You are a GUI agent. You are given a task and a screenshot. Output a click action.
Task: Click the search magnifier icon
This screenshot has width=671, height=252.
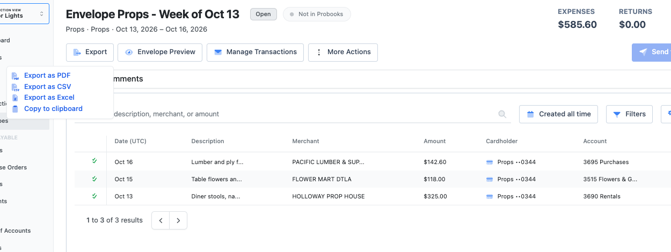click(502, 114)
